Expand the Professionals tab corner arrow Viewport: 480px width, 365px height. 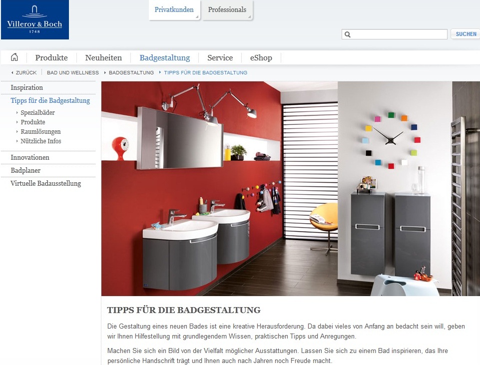point(250,16)
